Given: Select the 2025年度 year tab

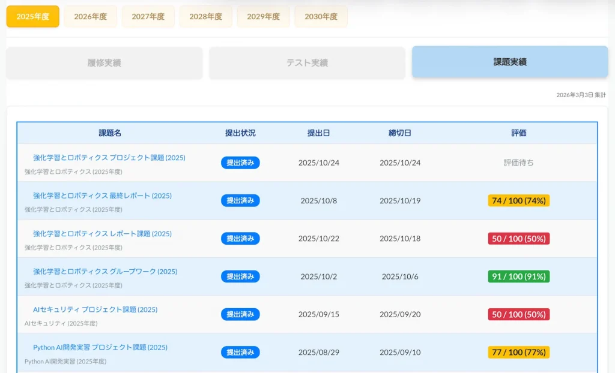Looking at the screenshot, I should [x=33, y=17].
